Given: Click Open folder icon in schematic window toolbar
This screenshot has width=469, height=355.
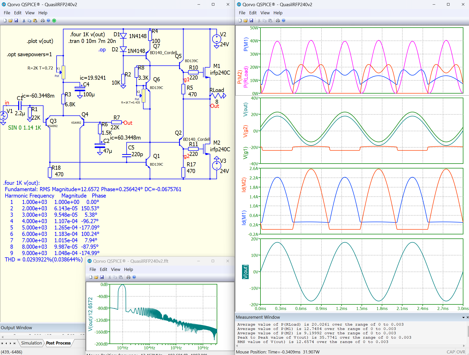Looking at the screenshot, I should coord(10,21).
